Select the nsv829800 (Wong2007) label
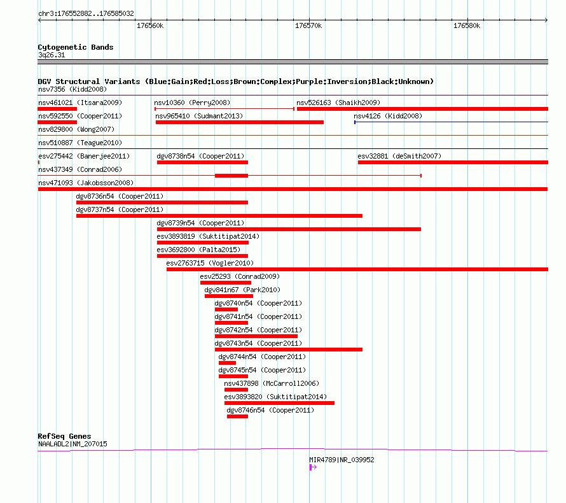The height and width of the screenshot is (503, 566). (x=76, y=129)
